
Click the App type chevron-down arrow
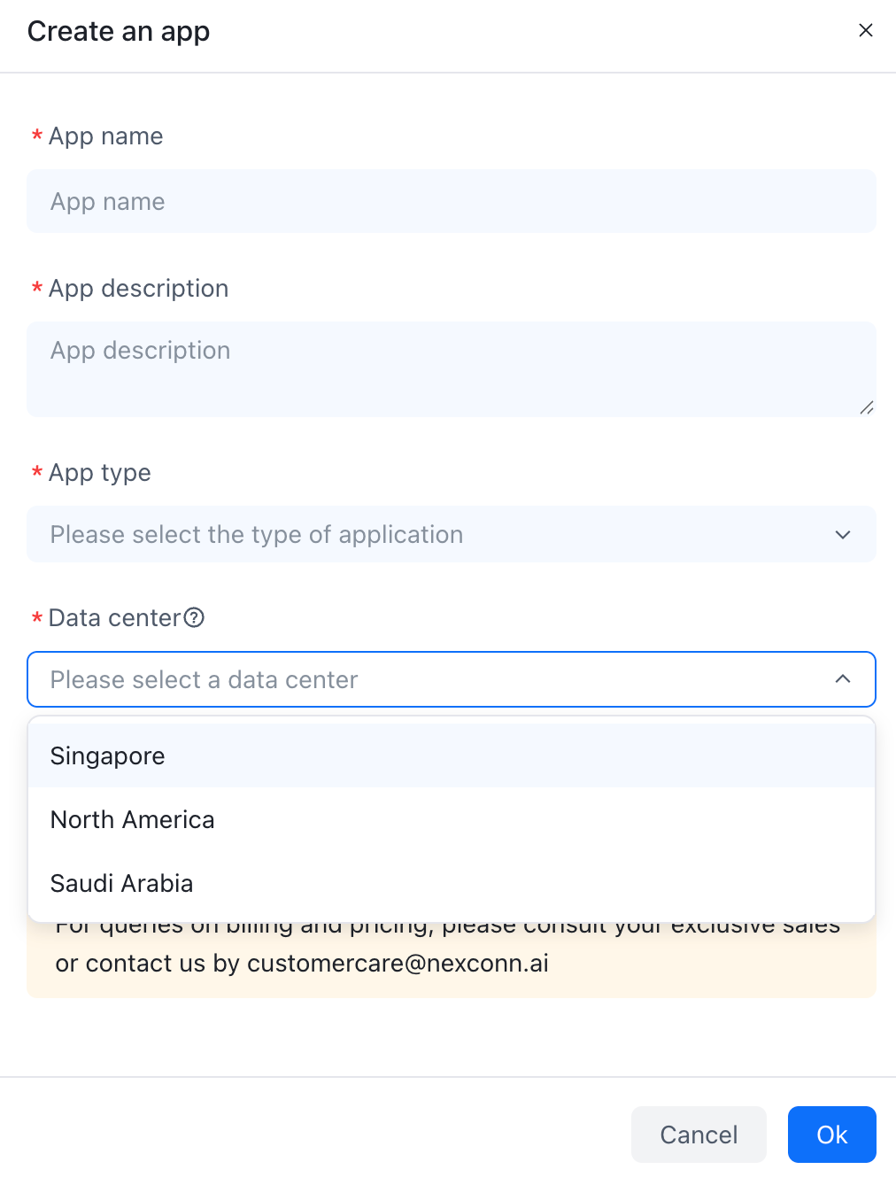coord(842,535)
